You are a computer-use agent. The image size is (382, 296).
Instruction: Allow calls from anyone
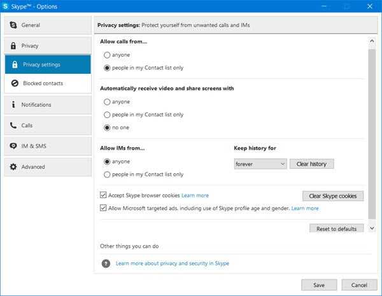pos(107,55)
